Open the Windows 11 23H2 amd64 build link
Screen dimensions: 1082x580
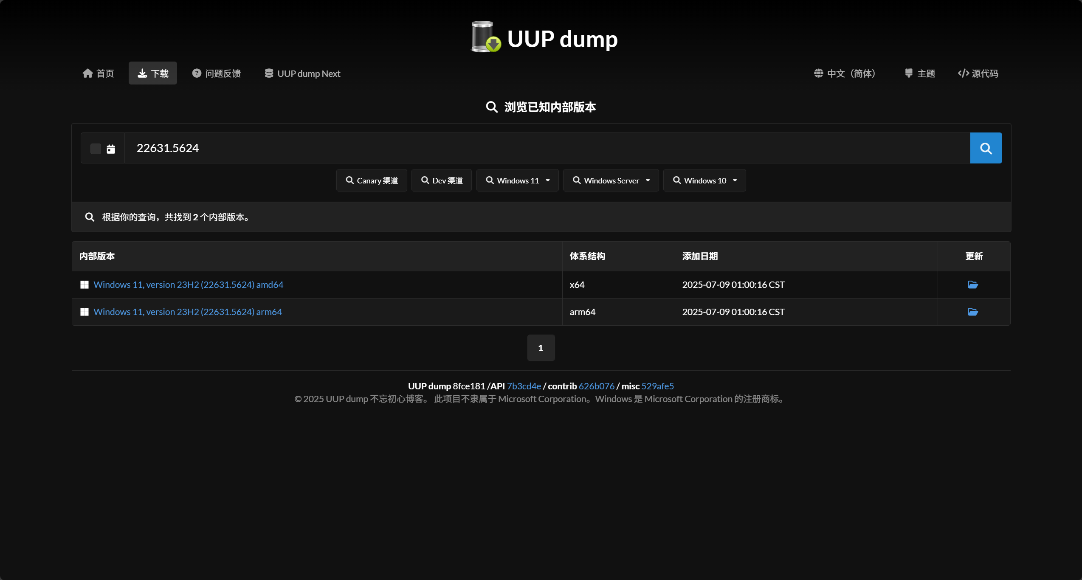click(189, 284)
